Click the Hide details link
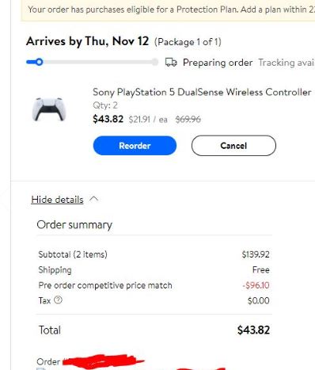Viewport: 315px width, 370px height. coord(57,200)
